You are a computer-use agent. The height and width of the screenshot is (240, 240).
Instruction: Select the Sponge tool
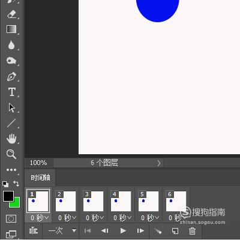click(x=11, y=61)
